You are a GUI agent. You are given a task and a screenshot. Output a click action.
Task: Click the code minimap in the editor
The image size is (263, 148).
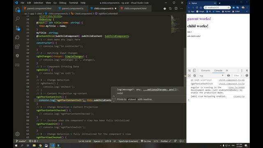coord(177,24)
